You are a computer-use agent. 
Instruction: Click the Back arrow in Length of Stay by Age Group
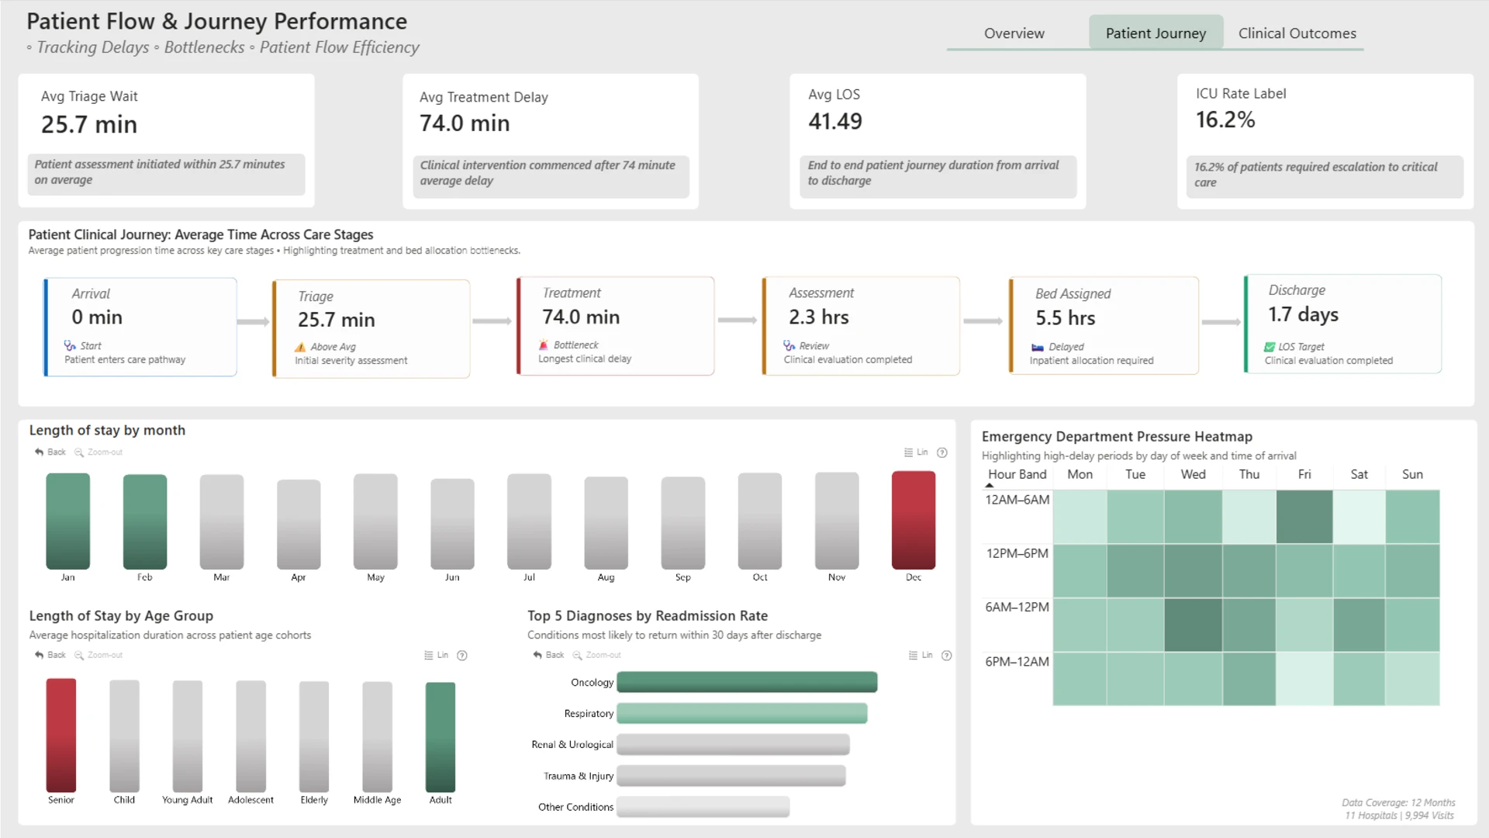click(x=39, y=655)
